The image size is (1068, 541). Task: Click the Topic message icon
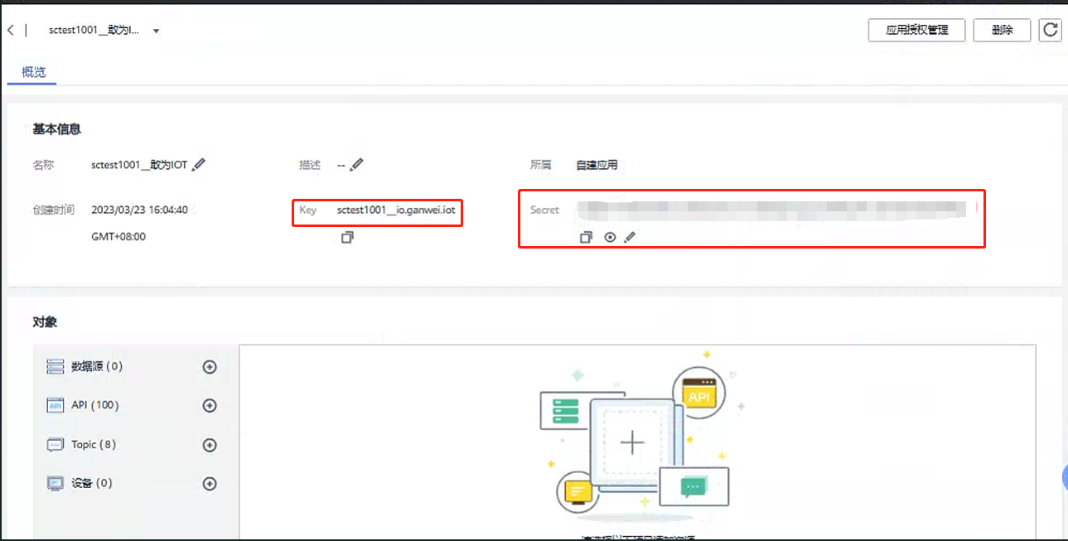(x=56, y=445)
